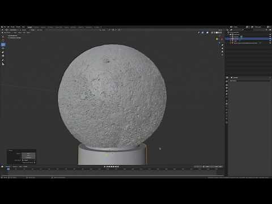Select the Annotate tool in the toolbar

coord(3,60)
